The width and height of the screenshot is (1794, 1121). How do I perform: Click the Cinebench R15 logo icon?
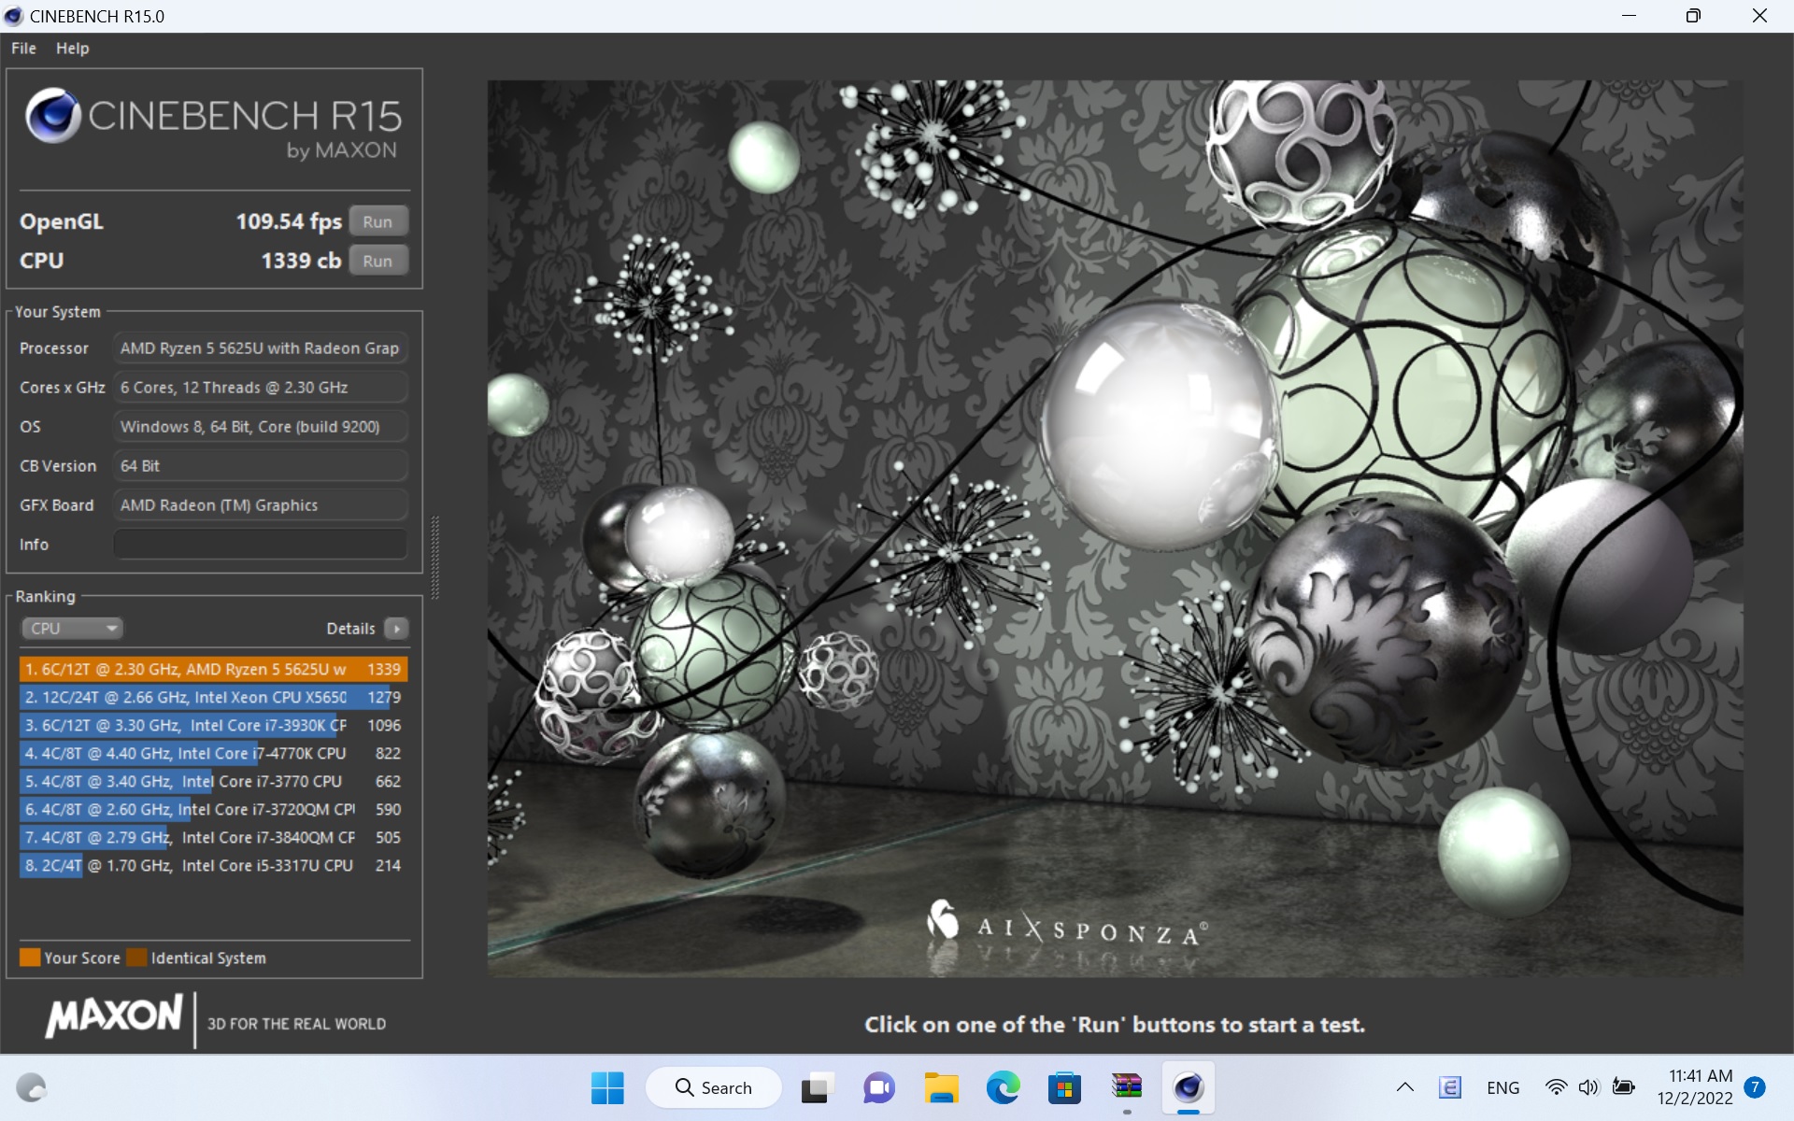52,116
